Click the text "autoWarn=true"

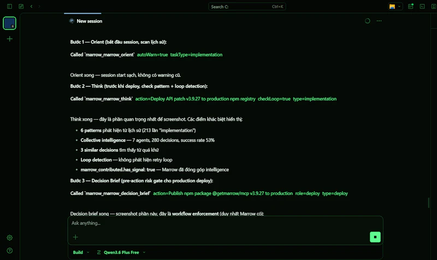[152, 55]
